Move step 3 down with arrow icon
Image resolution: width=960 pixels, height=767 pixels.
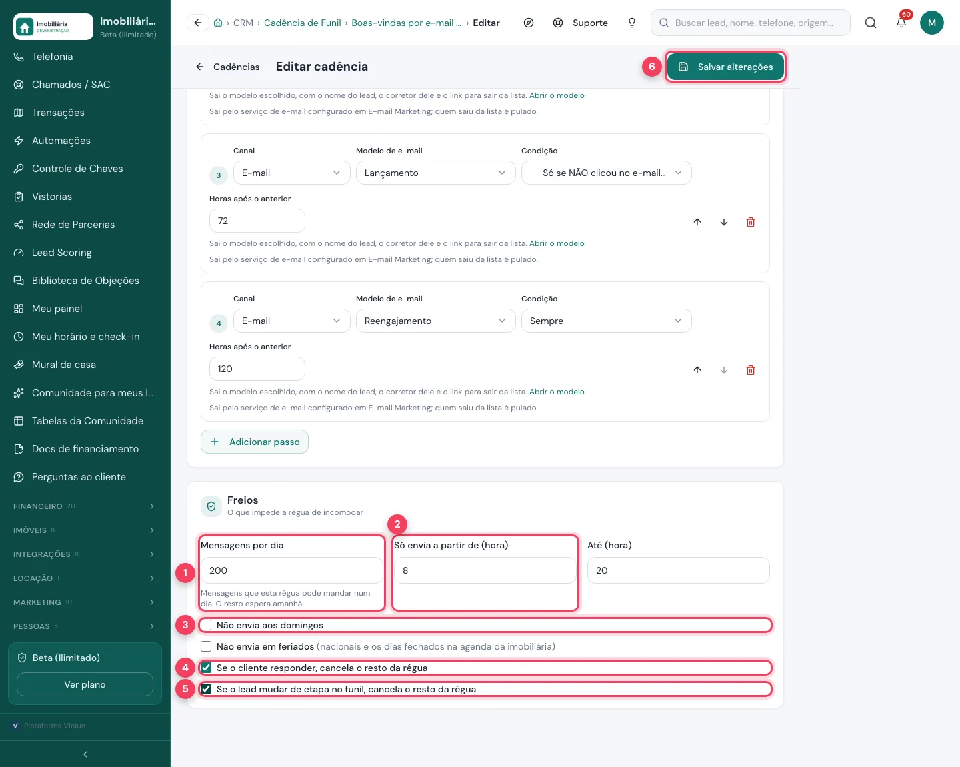[724, 222]
